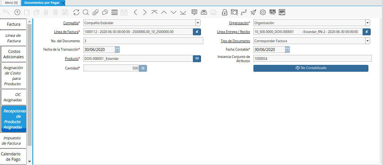Viewport: 383px width, 165px height.
Task: Open the Impuesto de Factura side tab
Action: [x=13, y=140]
